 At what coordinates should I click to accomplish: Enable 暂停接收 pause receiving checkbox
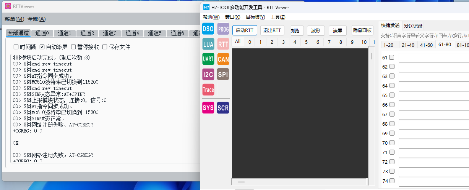pos(73,47)
